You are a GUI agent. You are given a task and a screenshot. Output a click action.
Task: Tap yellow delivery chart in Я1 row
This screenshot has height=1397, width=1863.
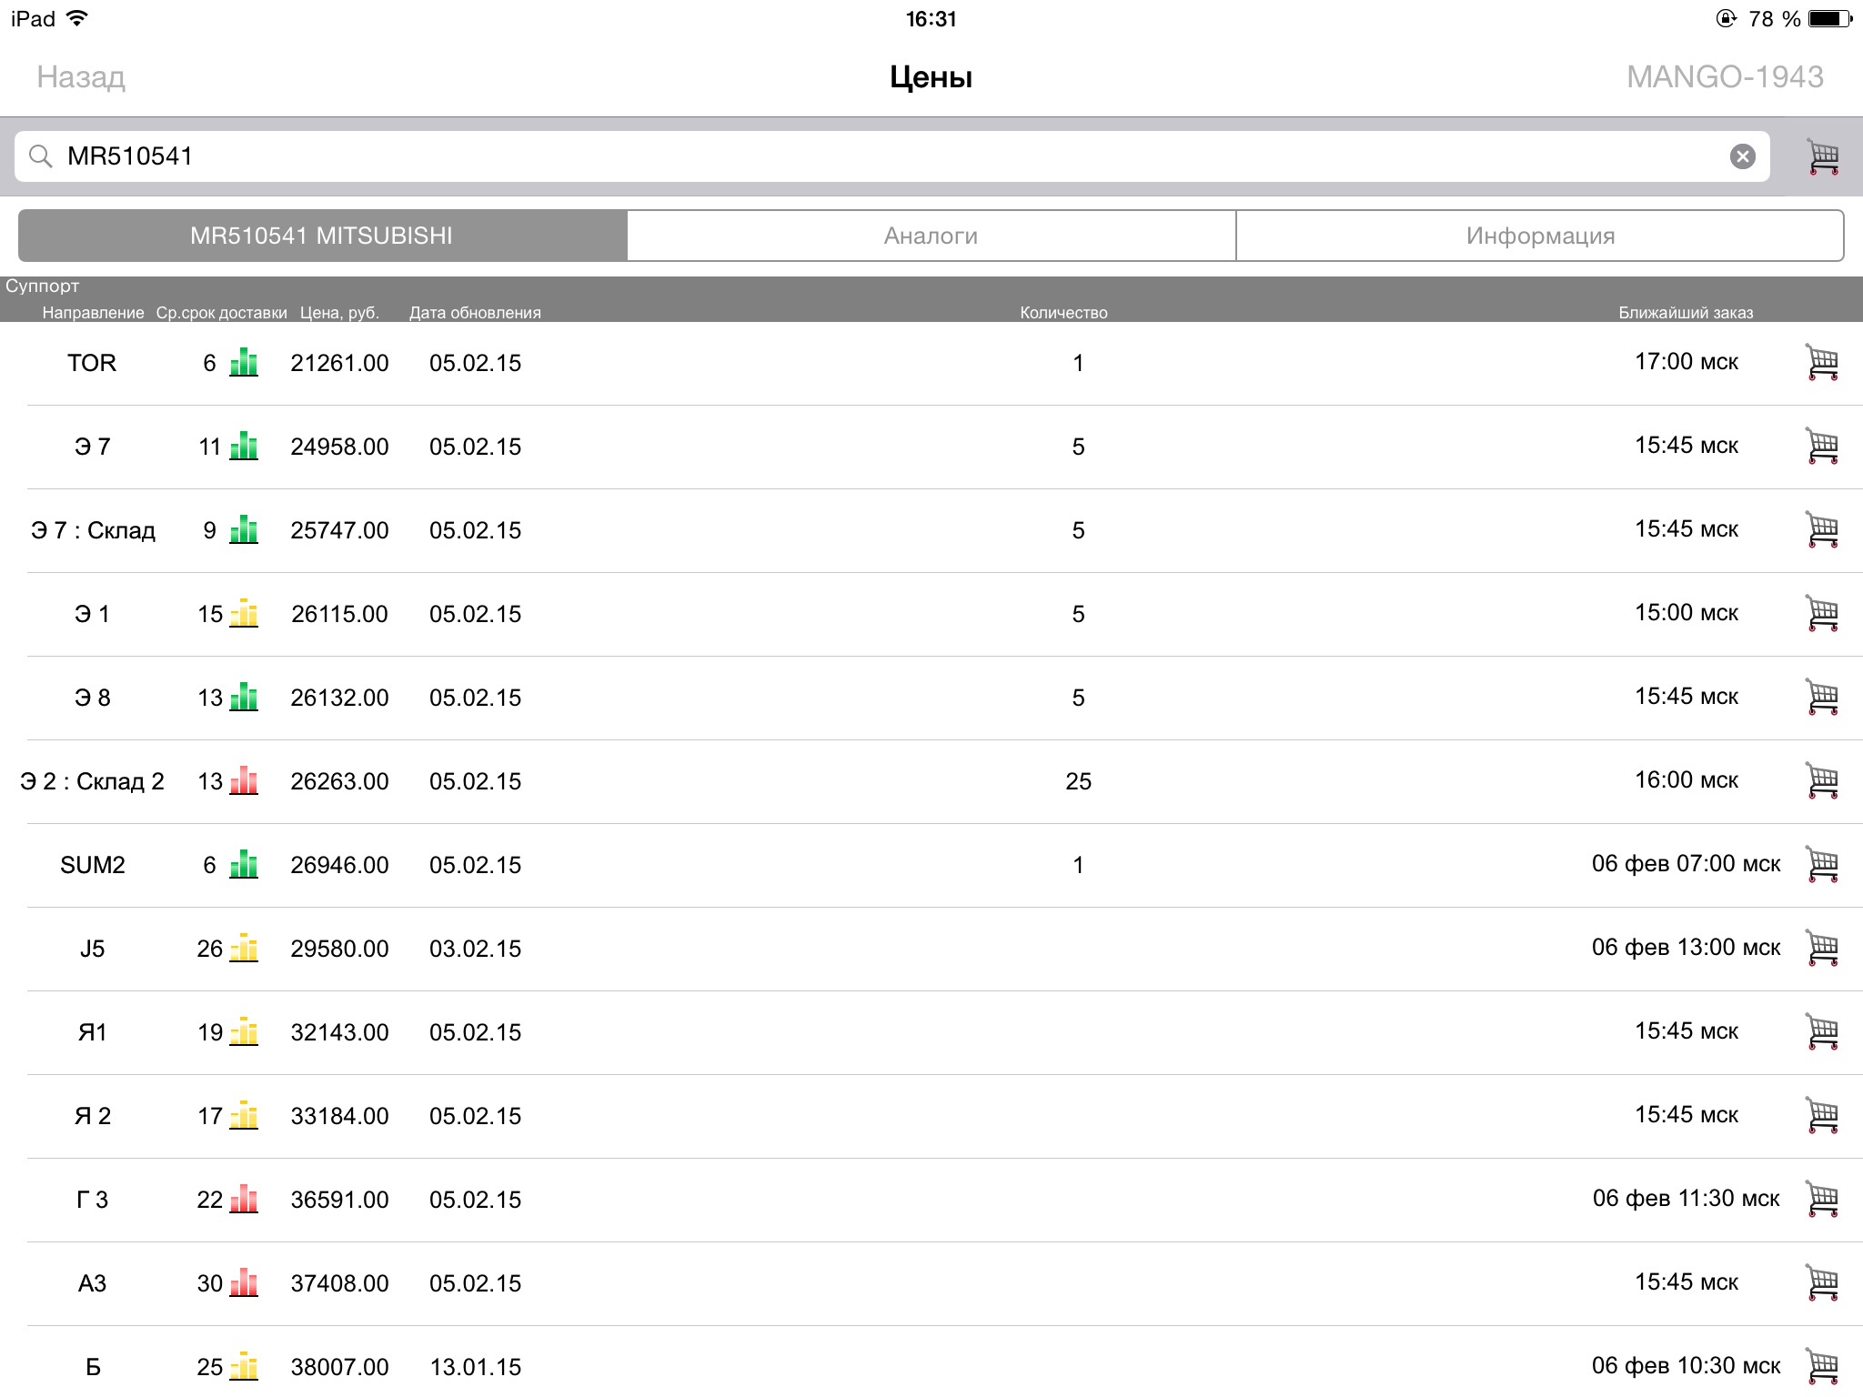click(x=243, y=1031)
